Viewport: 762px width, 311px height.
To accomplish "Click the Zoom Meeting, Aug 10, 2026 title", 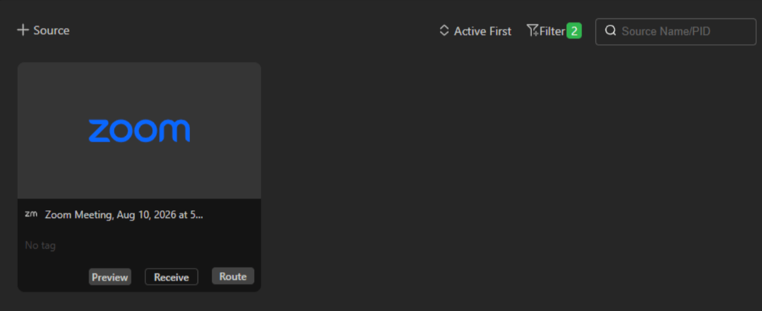I will [124, 215].
